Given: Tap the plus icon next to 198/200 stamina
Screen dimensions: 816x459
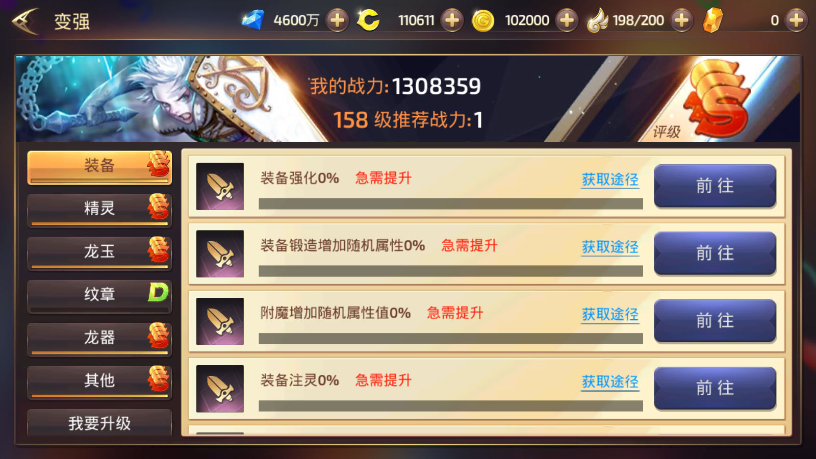Looking at the screenshot, I should pyautogui.click(x=682, y=20).
